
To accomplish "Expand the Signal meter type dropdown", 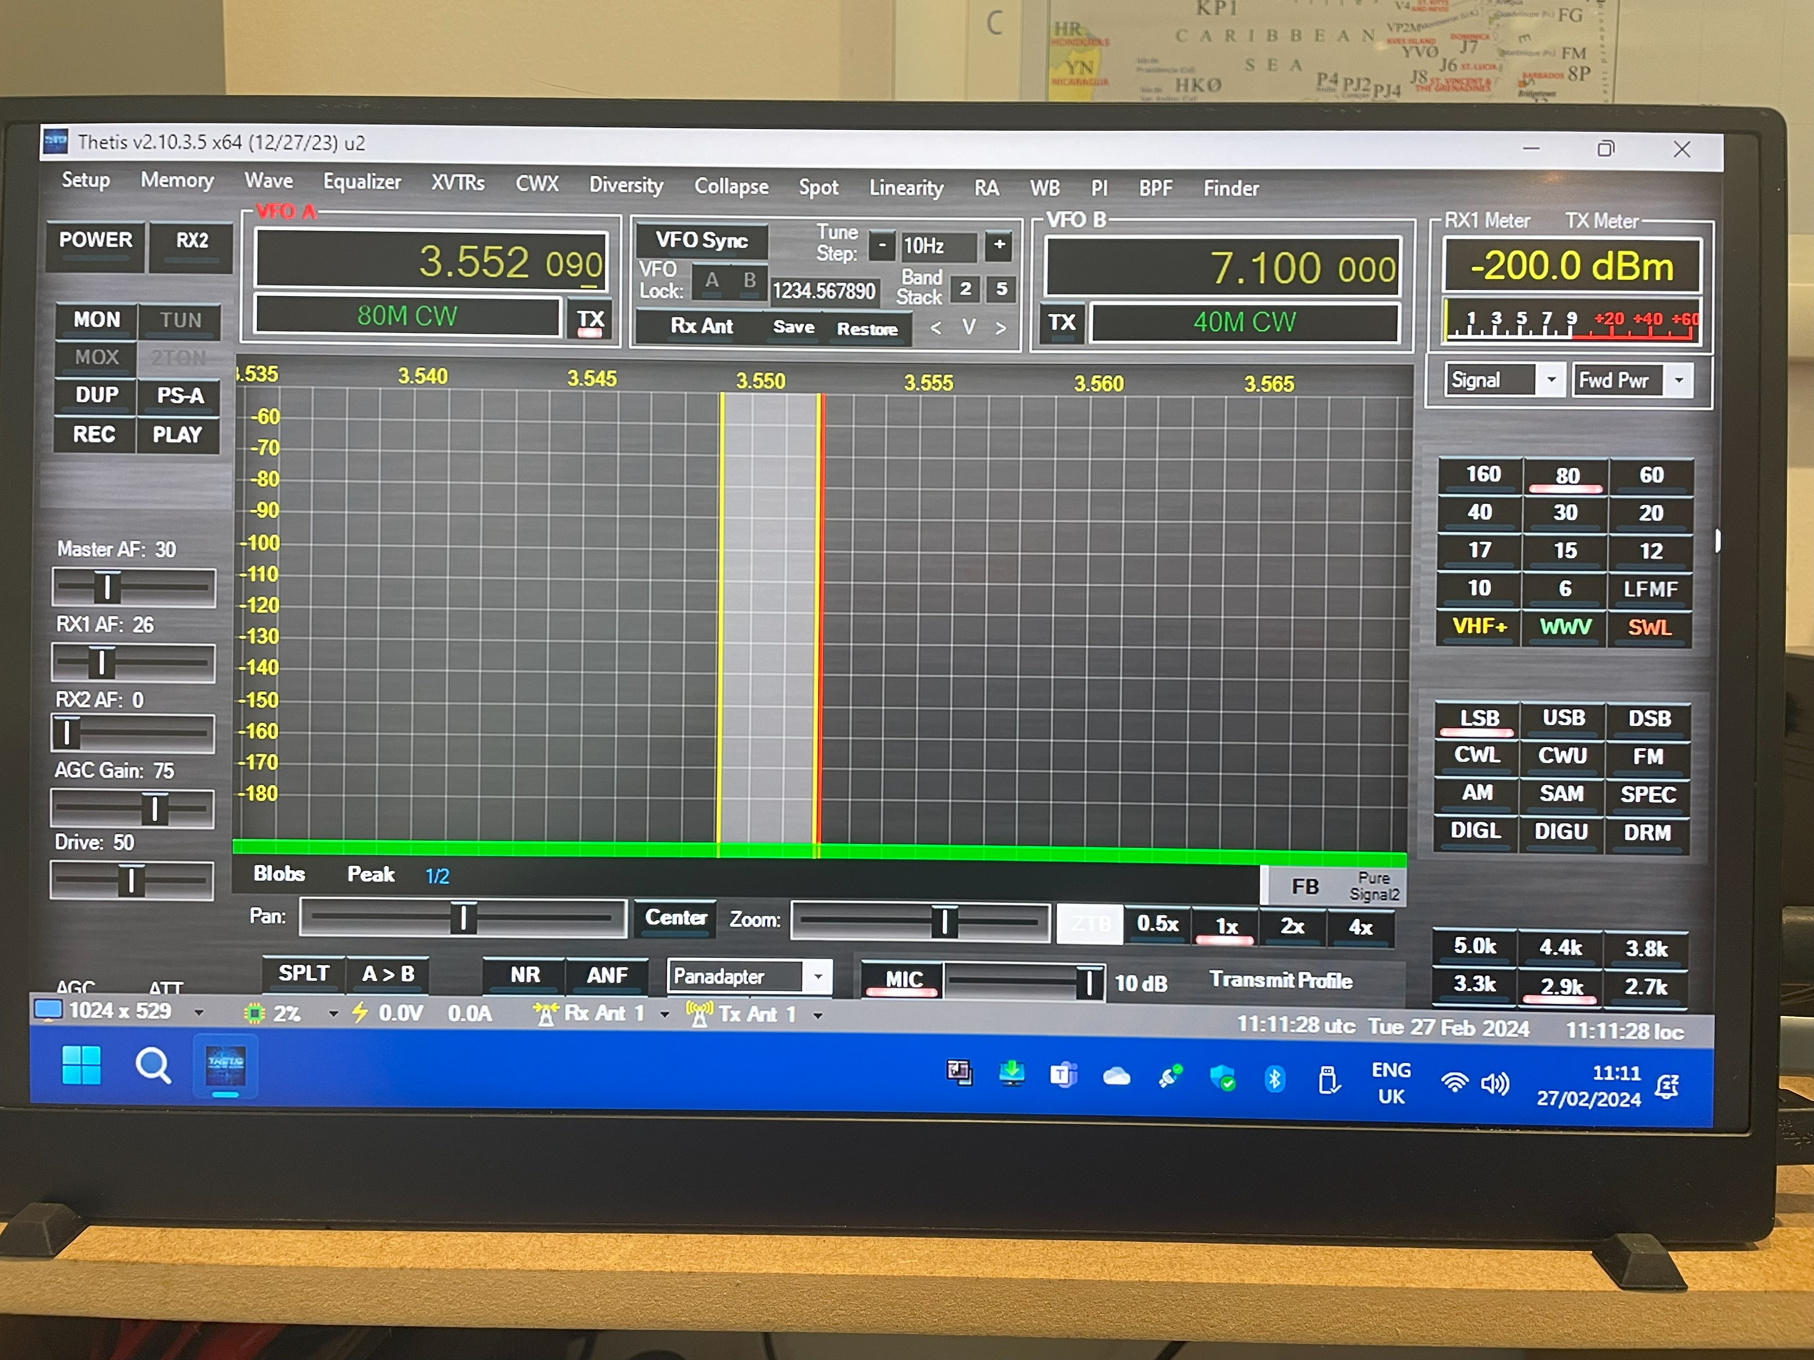I will pos(1551,380).
